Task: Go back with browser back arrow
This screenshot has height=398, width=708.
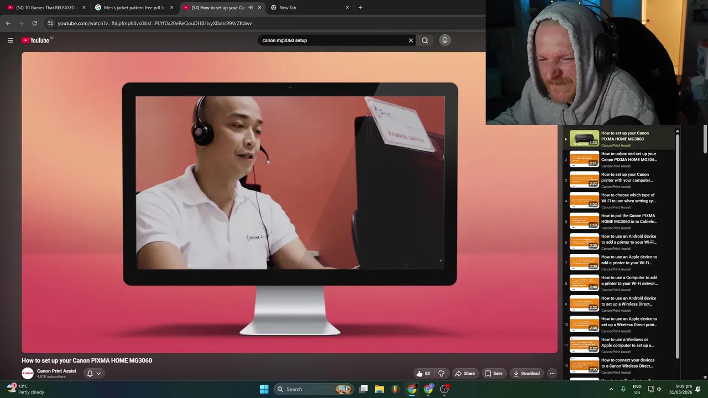Action: [8, 23]
